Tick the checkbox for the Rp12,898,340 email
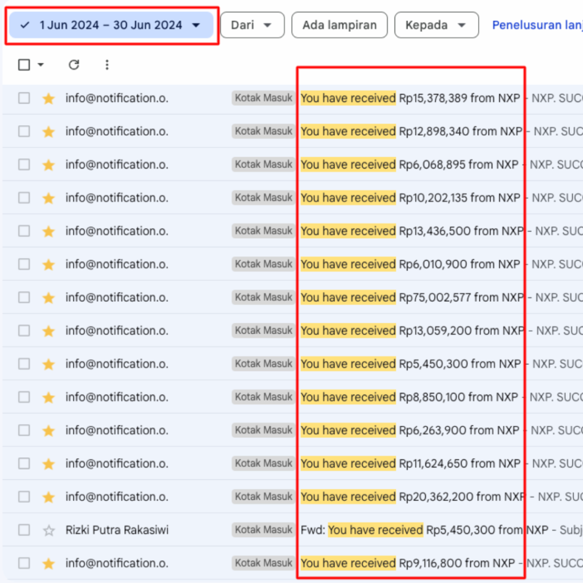 (24, 132)
